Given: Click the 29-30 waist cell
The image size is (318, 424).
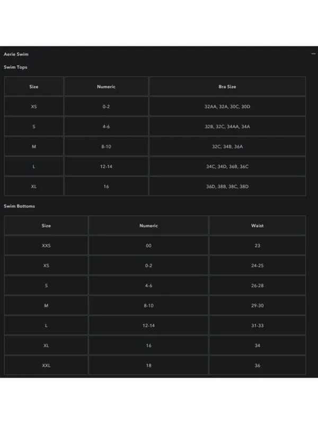Looking at the screenshot, I should point(258,306).
